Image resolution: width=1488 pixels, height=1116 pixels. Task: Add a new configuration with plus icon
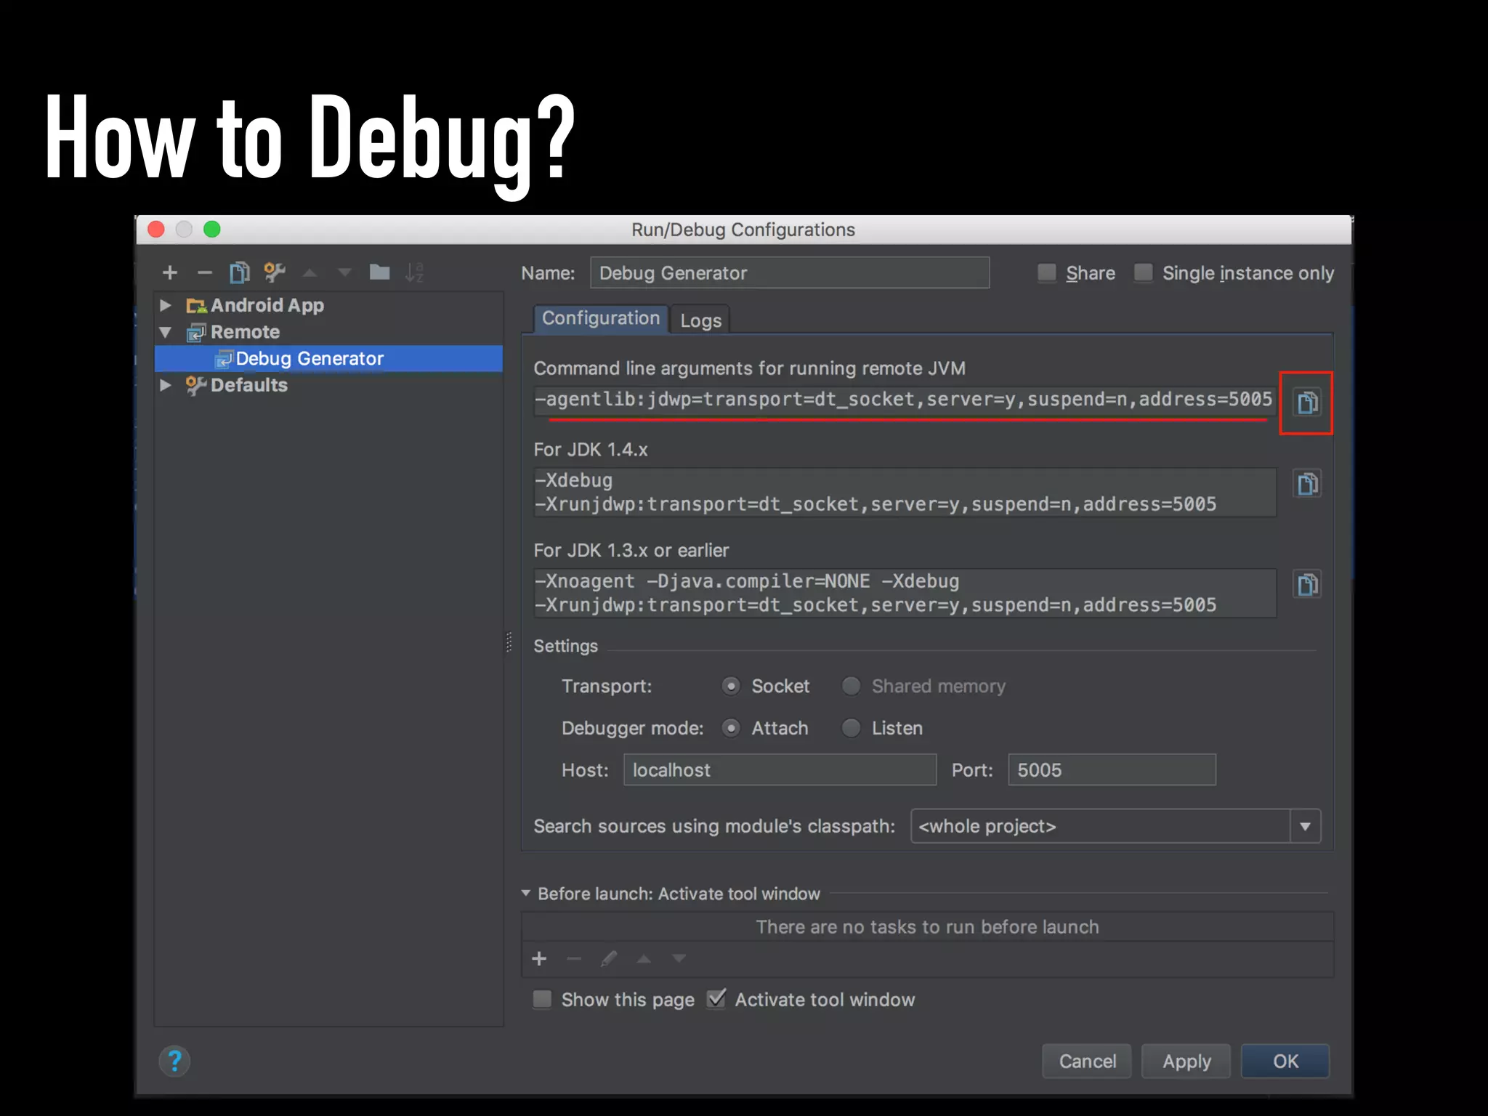click(x=170, y=273)
